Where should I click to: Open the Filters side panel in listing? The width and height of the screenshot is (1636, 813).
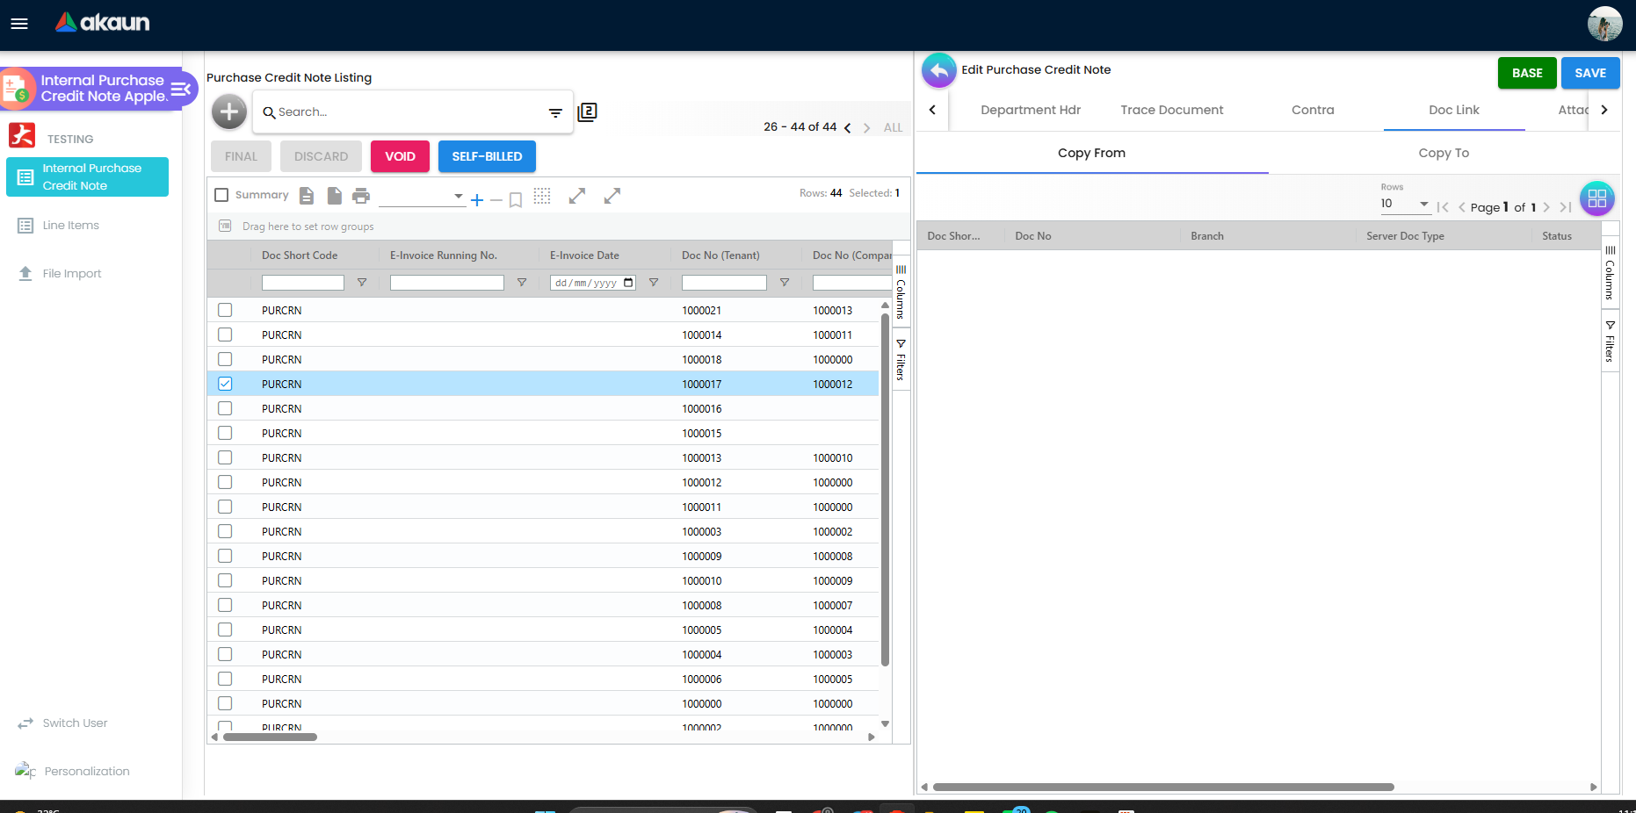901,359
